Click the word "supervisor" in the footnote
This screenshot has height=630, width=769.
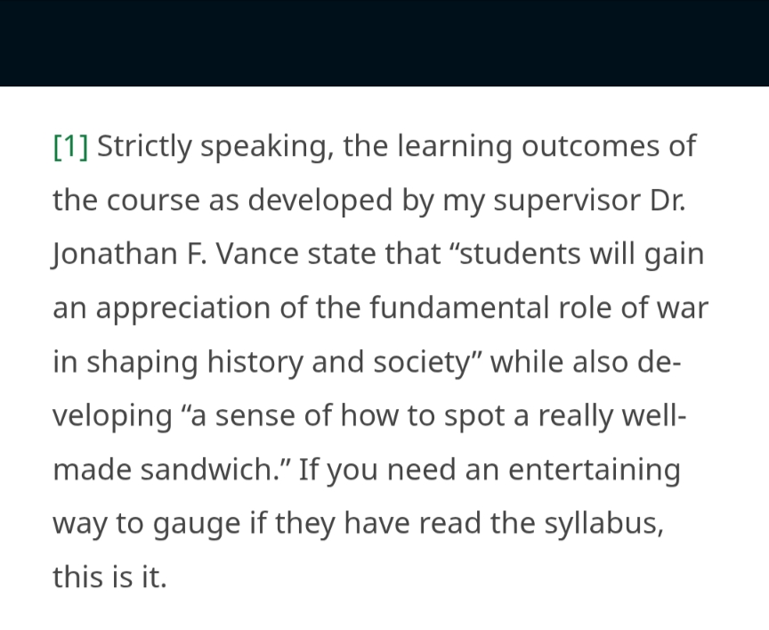pos(567,200)
